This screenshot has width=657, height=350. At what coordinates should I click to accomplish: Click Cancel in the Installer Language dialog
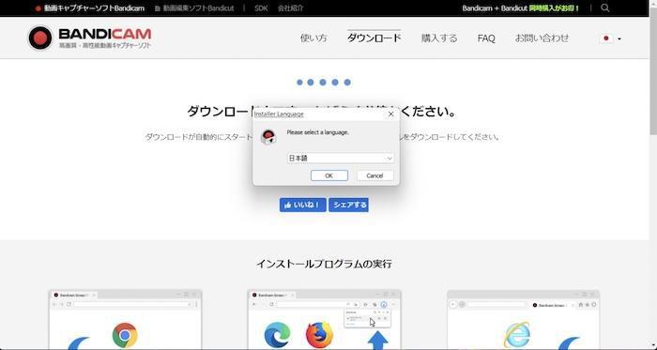coord(374,175)
